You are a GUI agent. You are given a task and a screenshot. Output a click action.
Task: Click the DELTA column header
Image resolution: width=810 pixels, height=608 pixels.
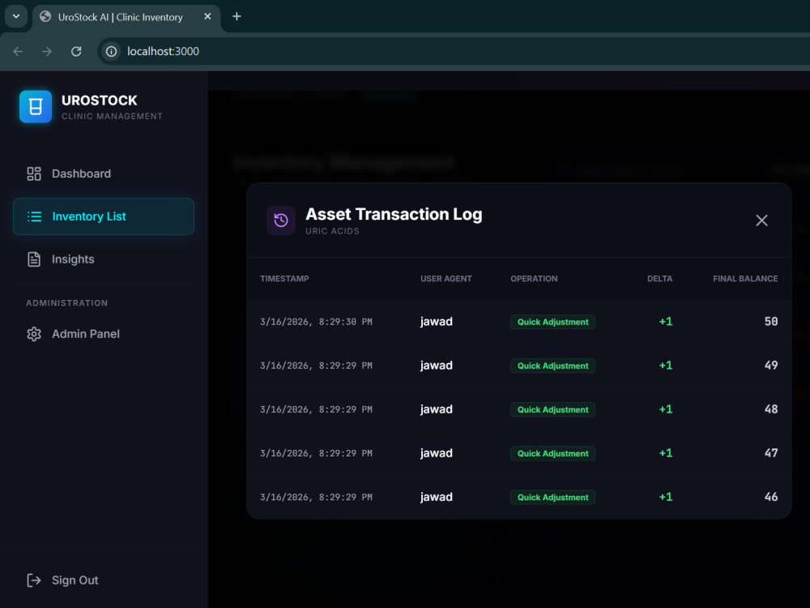click(x=659, y=279)
